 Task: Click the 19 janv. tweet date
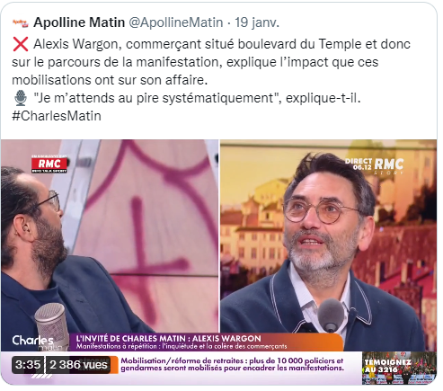coord(257,22)
